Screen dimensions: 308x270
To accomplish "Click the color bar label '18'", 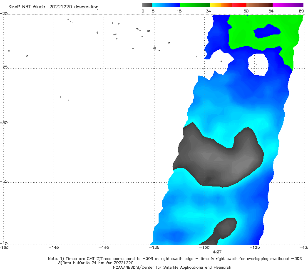I will (179, 11).
